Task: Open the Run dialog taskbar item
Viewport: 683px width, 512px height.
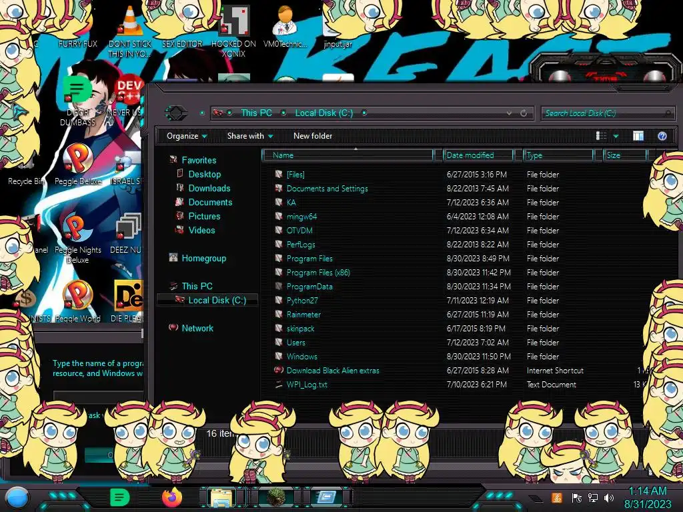Action: pos(326,497)
